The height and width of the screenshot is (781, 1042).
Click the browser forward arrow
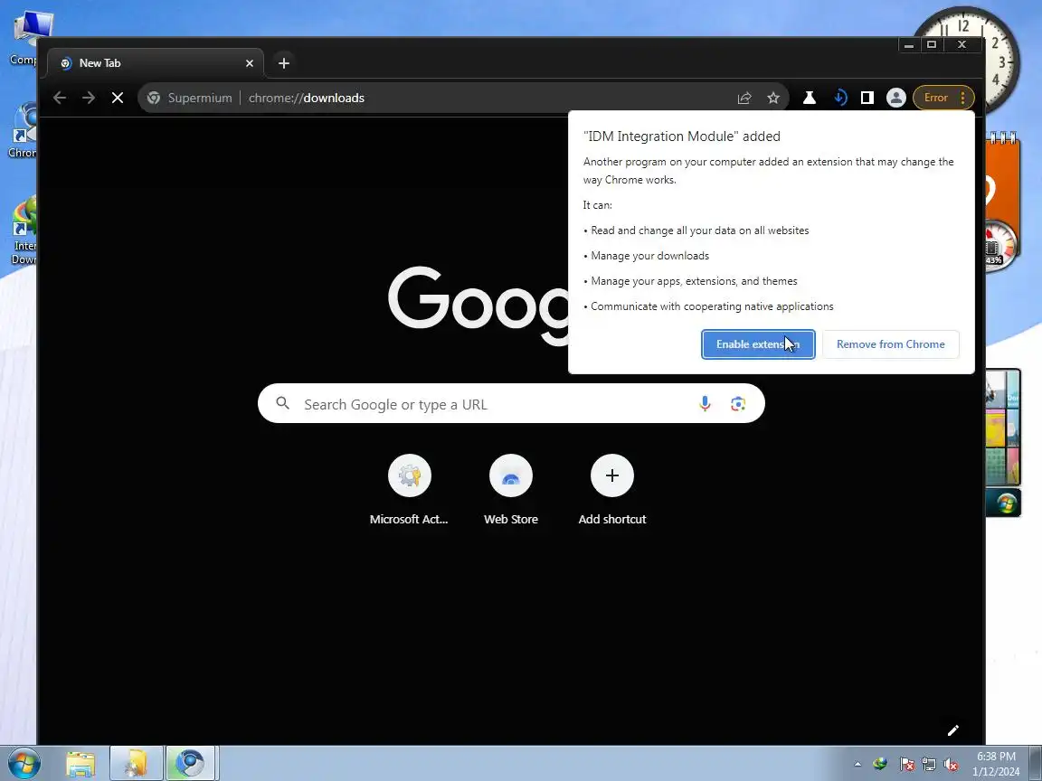[89, 98]
